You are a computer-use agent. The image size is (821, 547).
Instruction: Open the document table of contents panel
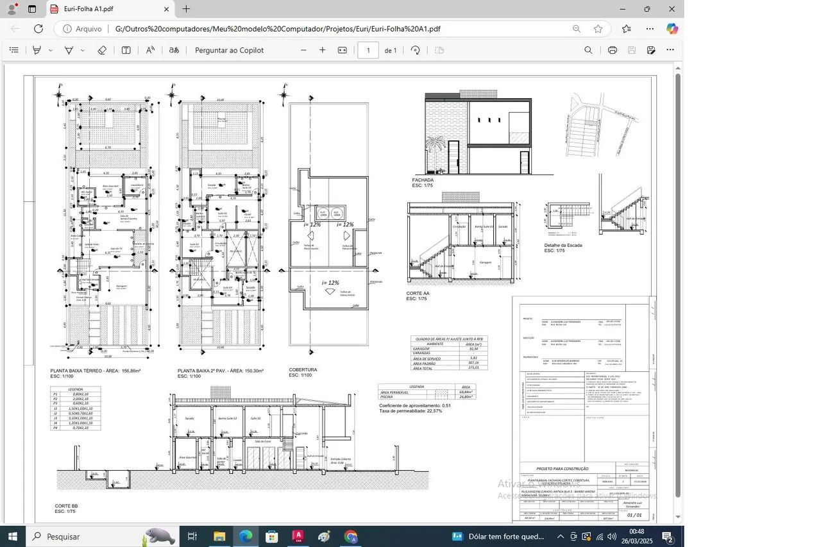pos(13,49)
